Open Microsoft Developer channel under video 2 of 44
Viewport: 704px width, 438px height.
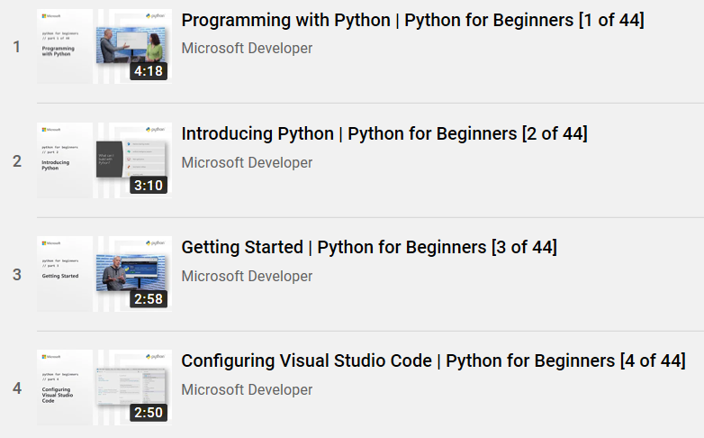247,162
